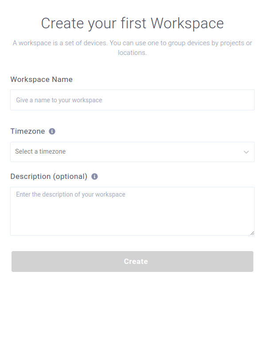Click the chevron arrow in the timezone selector
Viewport: 264px width, 337px height.
(x=246, y=152)
